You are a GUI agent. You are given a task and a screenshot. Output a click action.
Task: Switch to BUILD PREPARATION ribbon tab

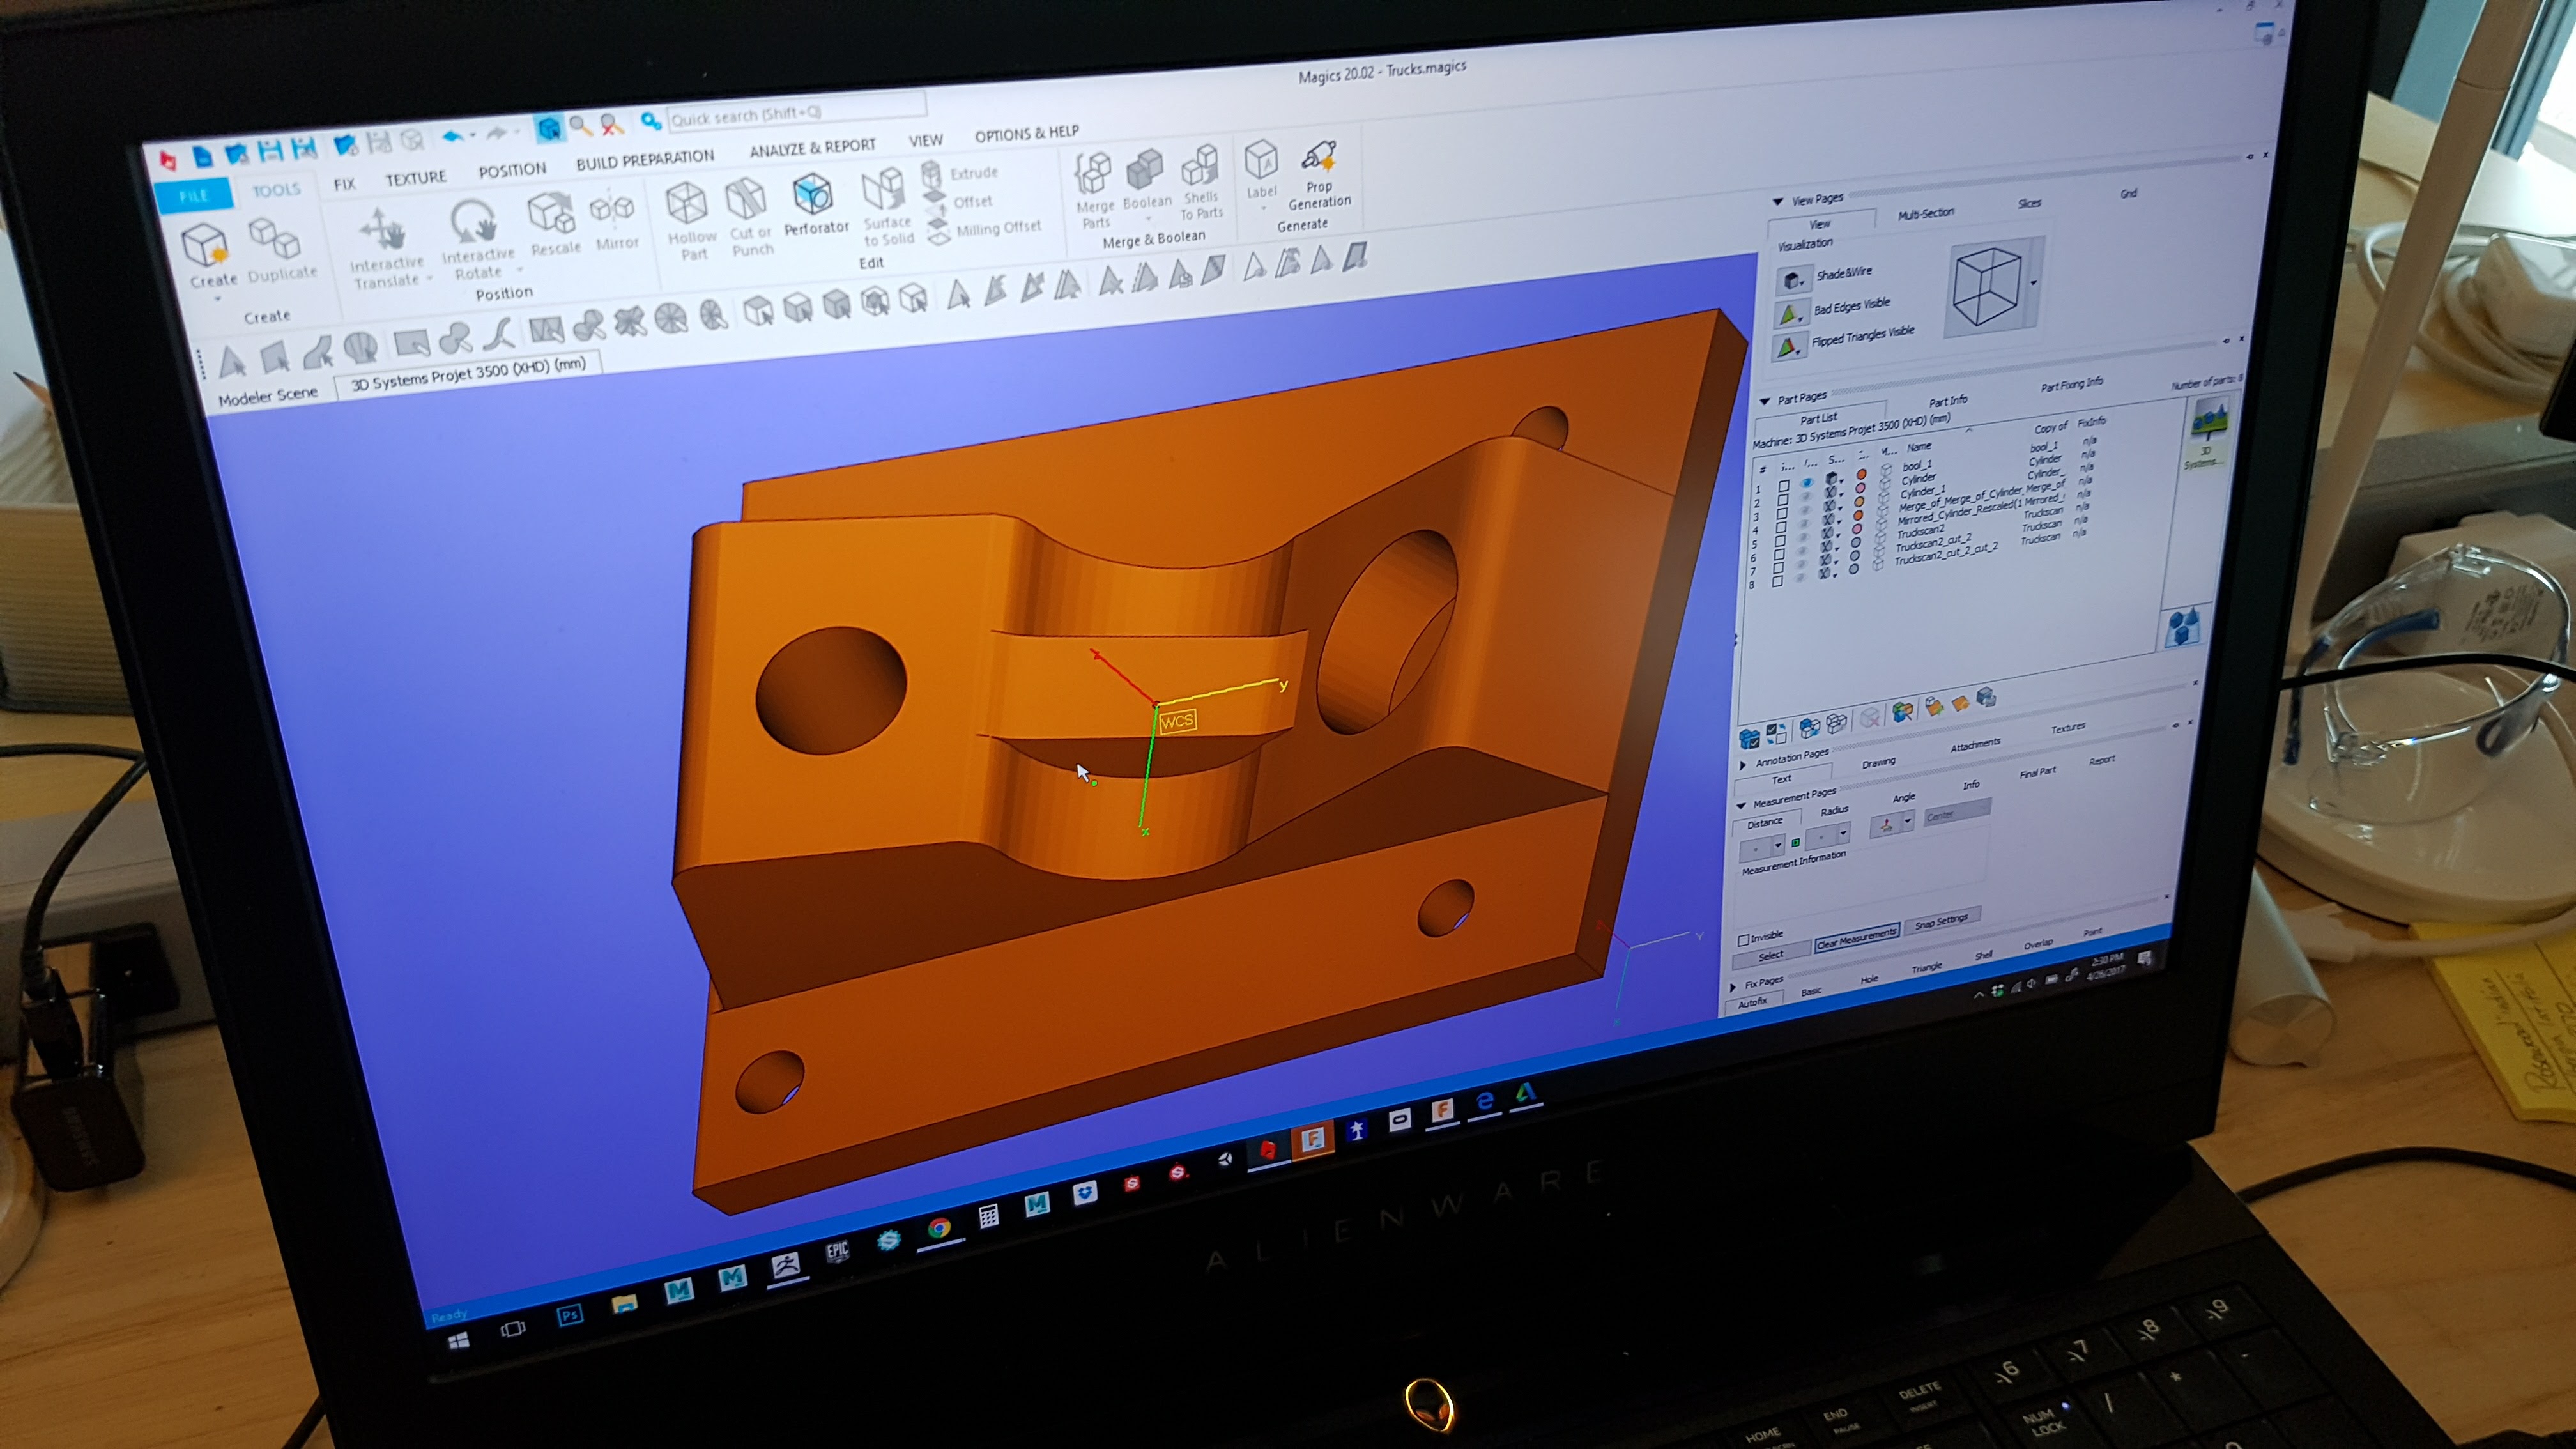(645, 160)
